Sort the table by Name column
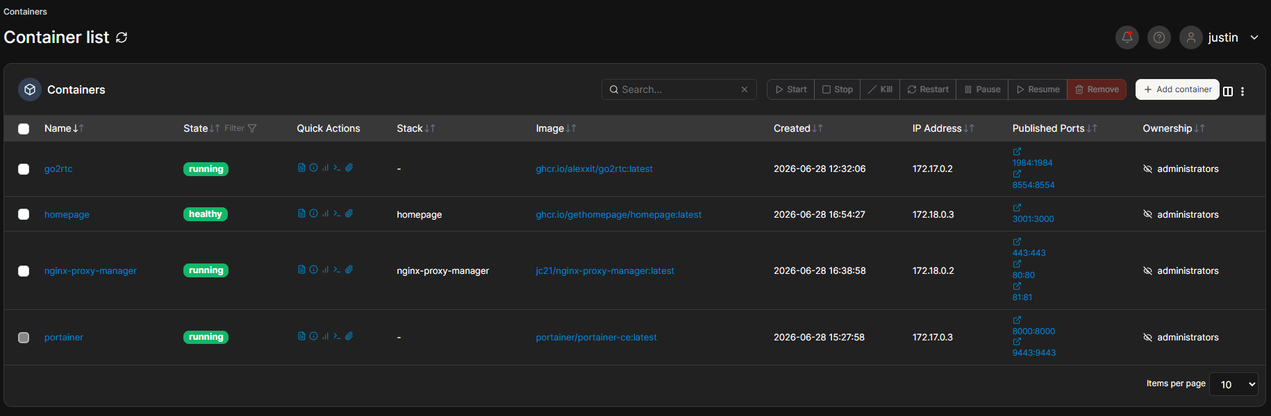Screen dimensions: 1271x416 (x=64, y=128)
